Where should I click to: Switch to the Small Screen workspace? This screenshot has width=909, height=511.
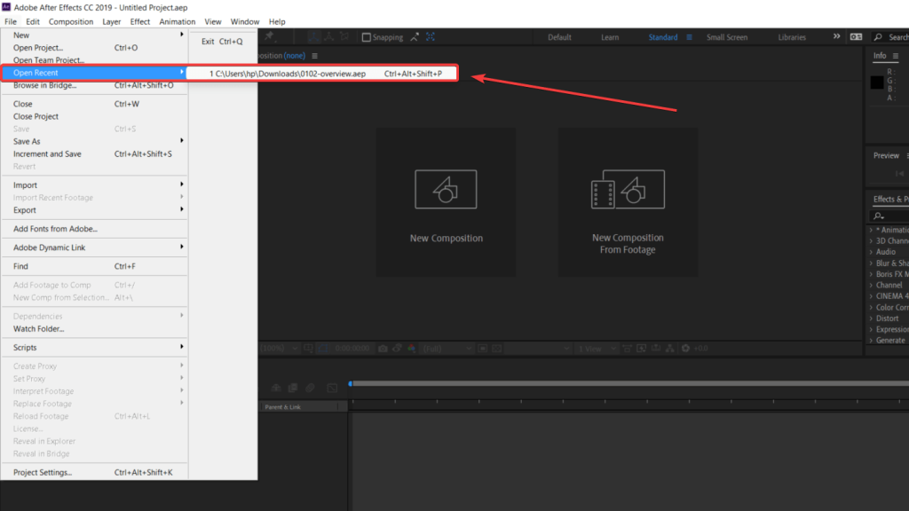pyautogui.click(x=726, y=36)
